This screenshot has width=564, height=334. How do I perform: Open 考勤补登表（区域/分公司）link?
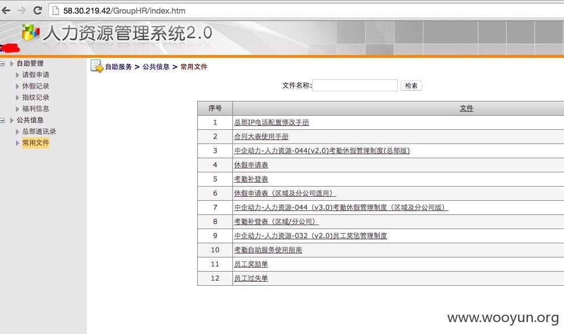click(x=276, y=221)
